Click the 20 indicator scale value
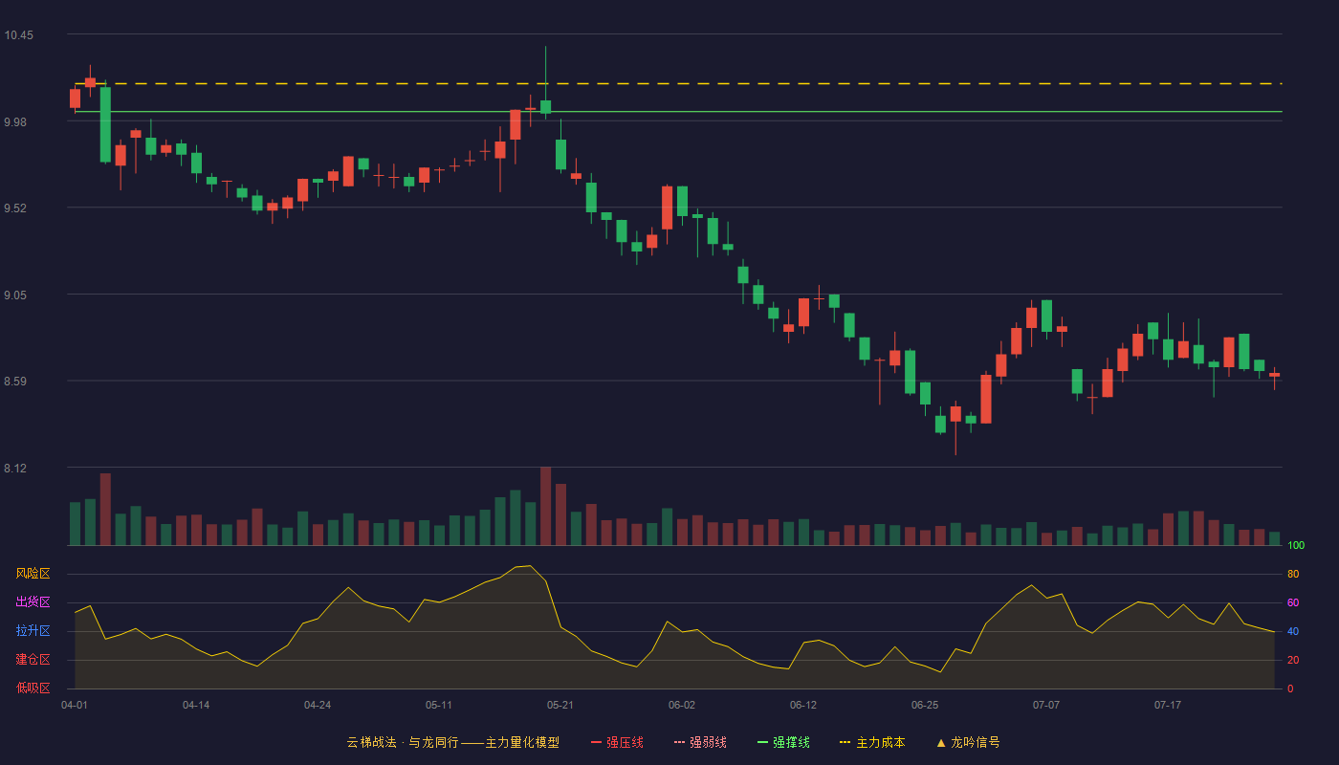 tap(1293, 660)
